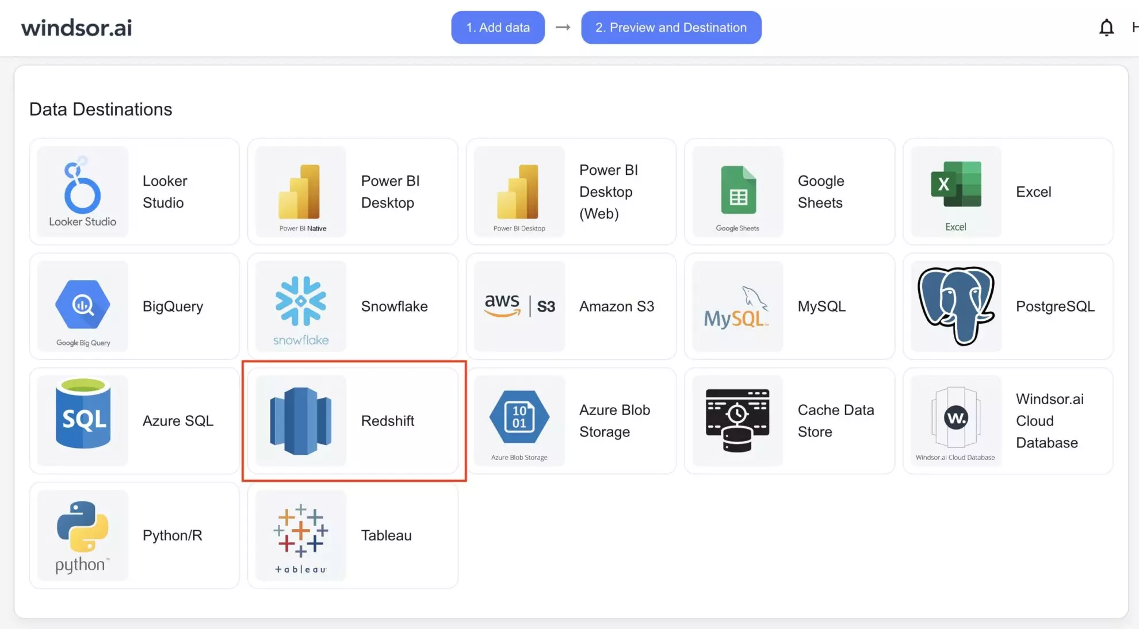Click the MySQL dolphin logo icon
Viewport: 1139px width, 629px height.
click(737, 306)
